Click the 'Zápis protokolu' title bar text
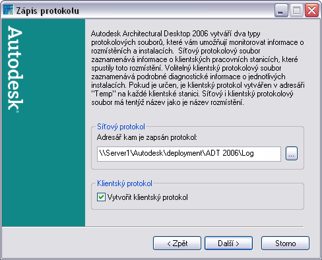The image size is (322, 260). pyautogui.click(x=48, y=11)
